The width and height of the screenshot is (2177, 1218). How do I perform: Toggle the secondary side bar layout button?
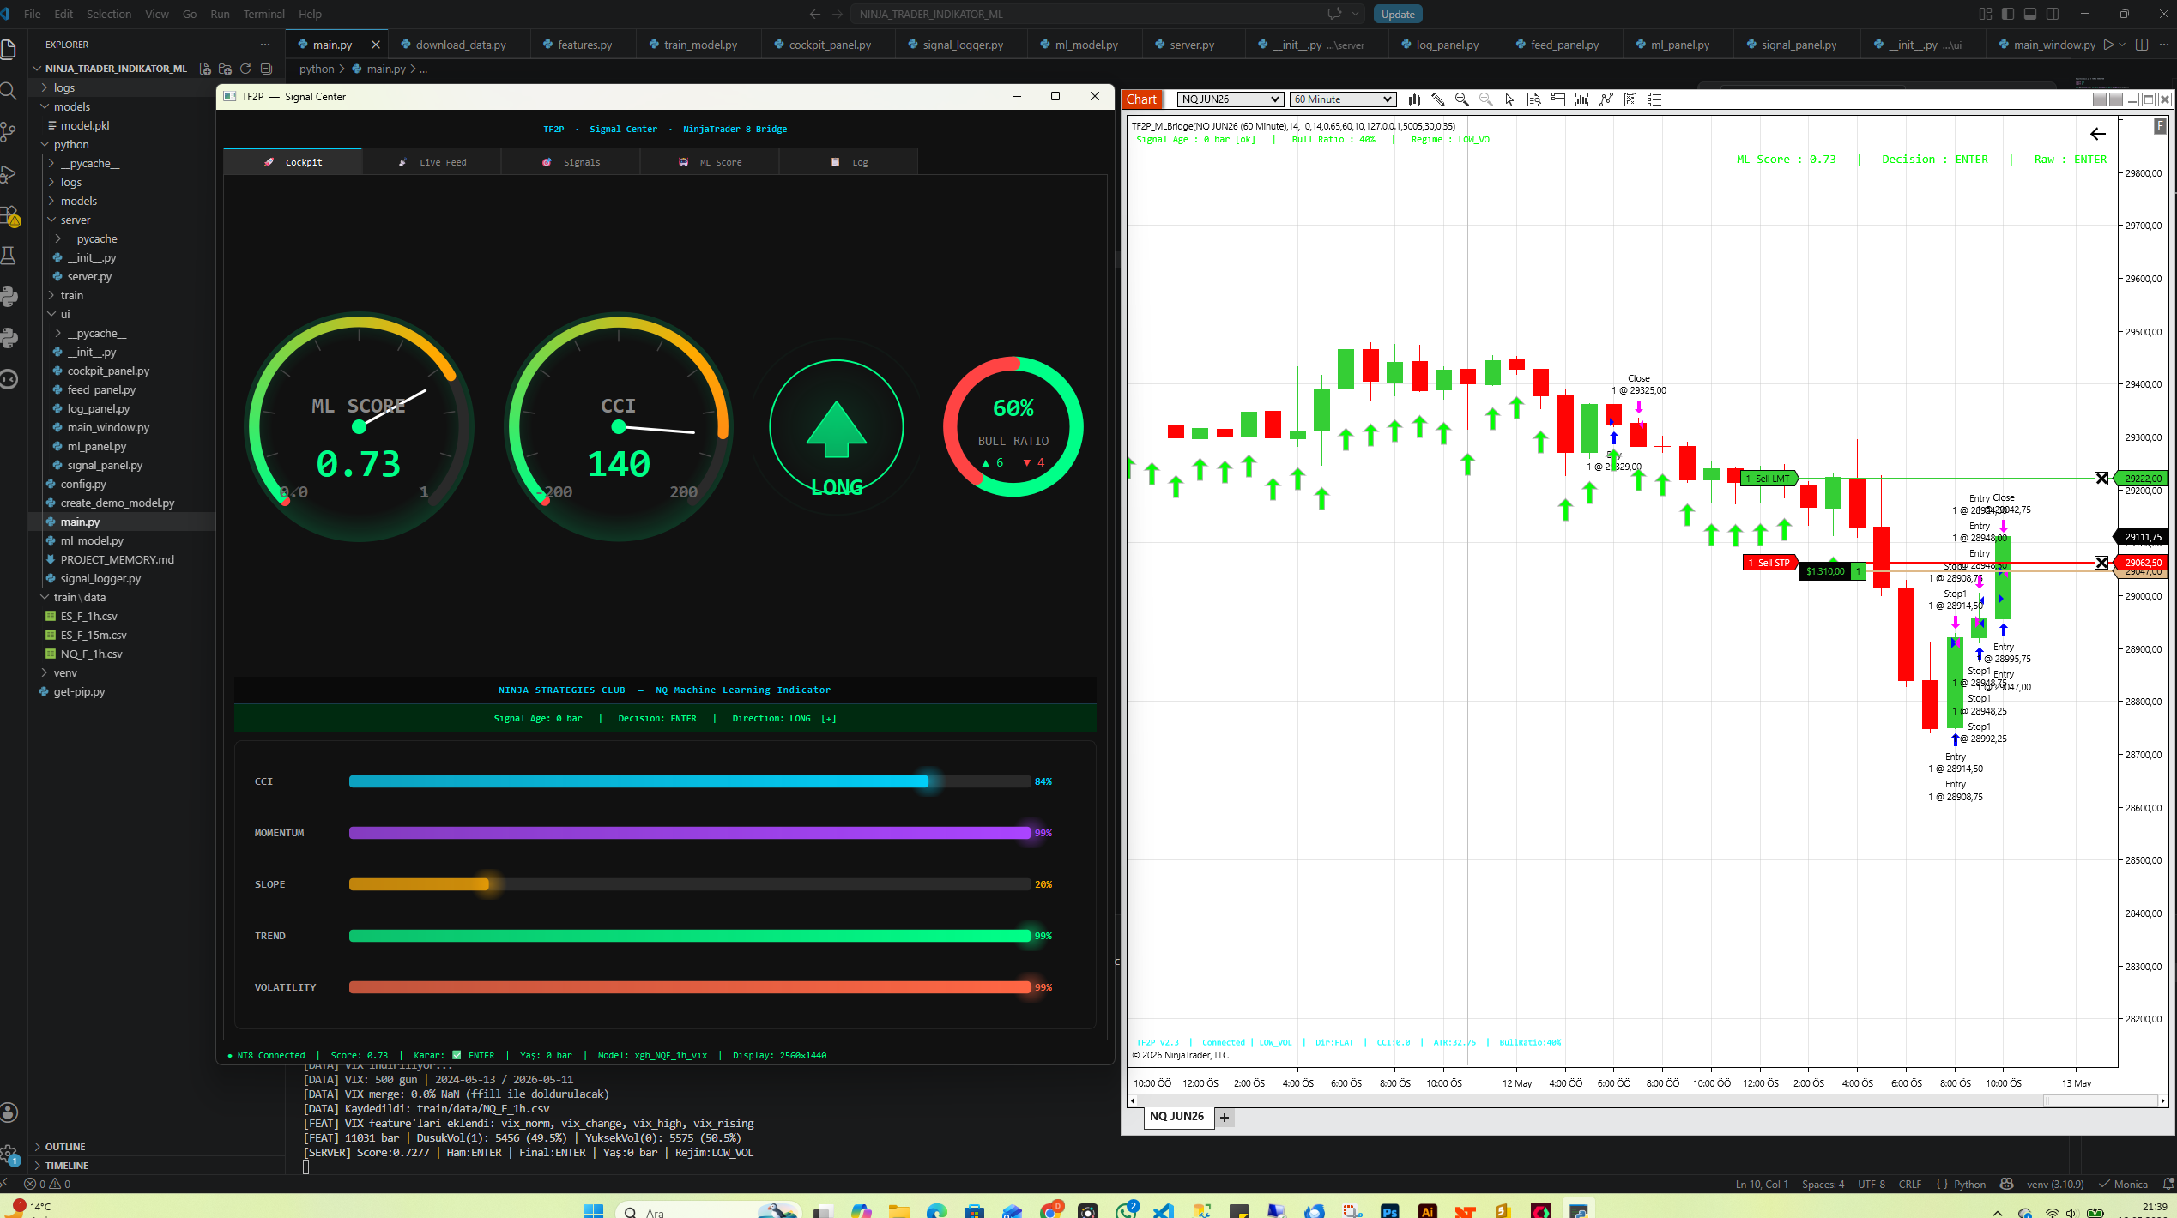2053,14
